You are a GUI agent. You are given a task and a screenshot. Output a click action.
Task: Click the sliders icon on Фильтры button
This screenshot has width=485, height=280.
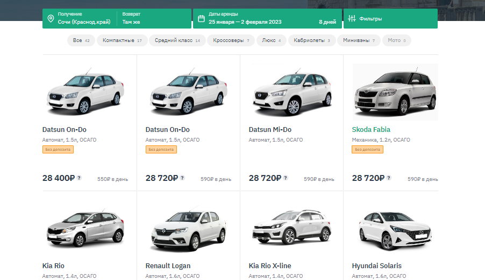tap(352, 19)
